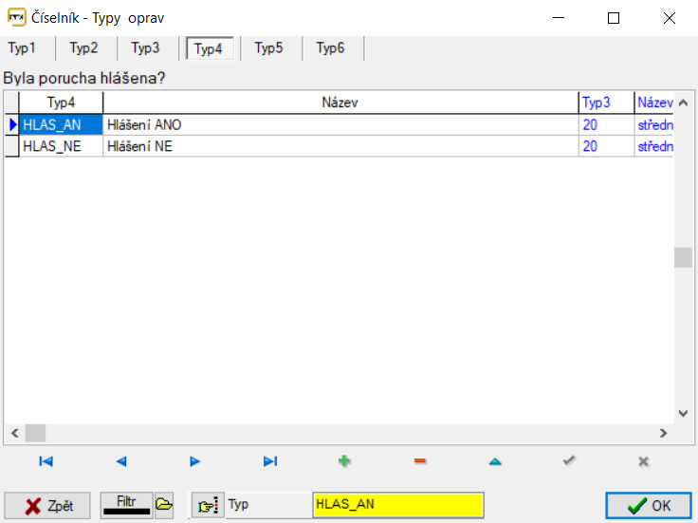Click the application icon in title bar
Screen dimensions: 698x523
point(16,17)
